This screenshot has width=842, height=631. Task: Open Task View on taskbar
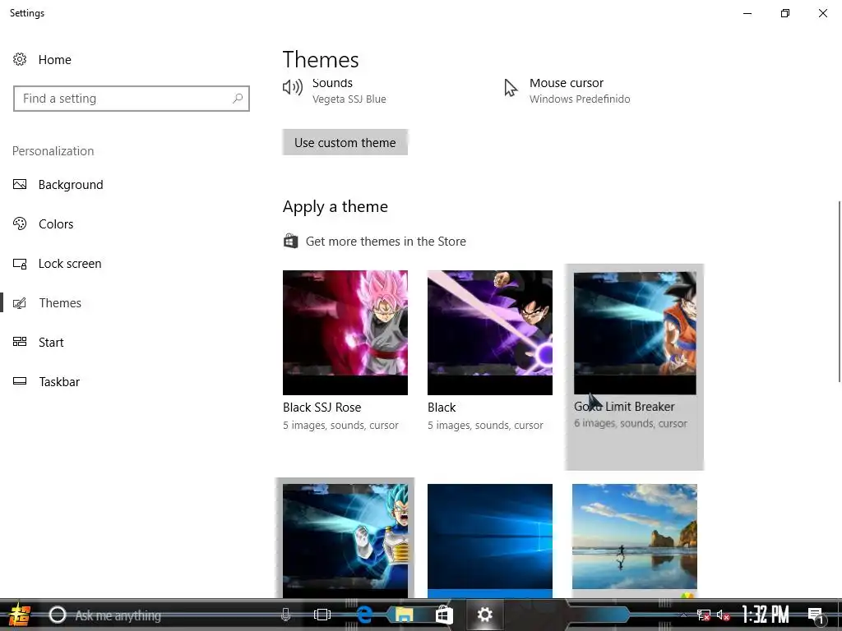[x=322, y=615]
